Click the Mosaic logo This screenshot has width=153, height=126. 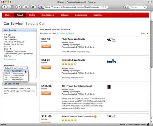pyautogui.click(x=111, y=116)
